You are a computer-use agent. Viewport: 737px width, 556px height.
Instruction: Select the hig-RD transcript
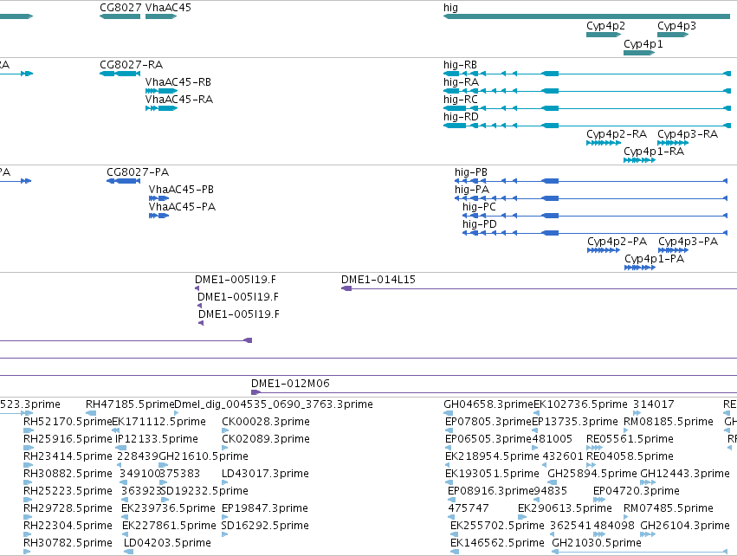click(x=587, y=126)
